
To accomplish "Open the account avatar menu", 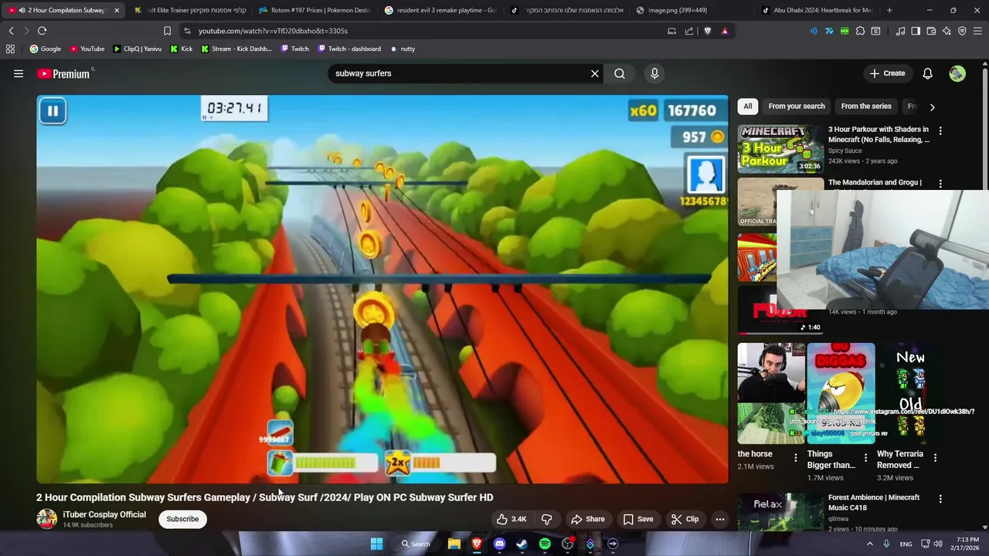I will [x=957, y=73].
